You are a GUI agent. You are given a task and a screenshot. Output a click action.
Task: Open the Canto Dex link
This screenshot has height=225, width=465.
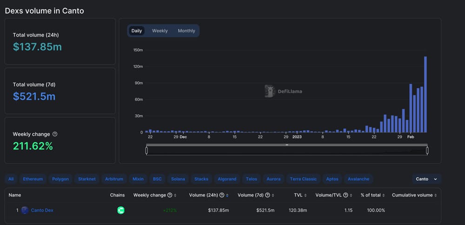click(x=42, y=210)
